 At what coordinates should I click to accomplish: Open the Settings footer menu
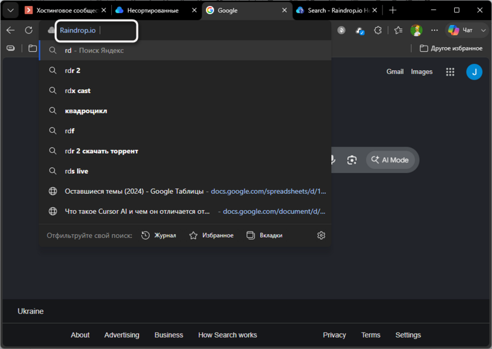tap(408, 335)
